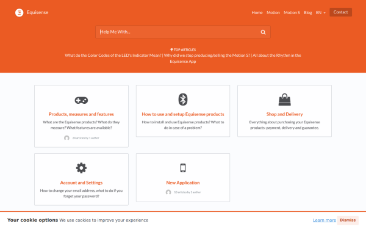Screen dimensions: 366x229
Task: Open Products, measures and features category
Action: click(81, 114)
